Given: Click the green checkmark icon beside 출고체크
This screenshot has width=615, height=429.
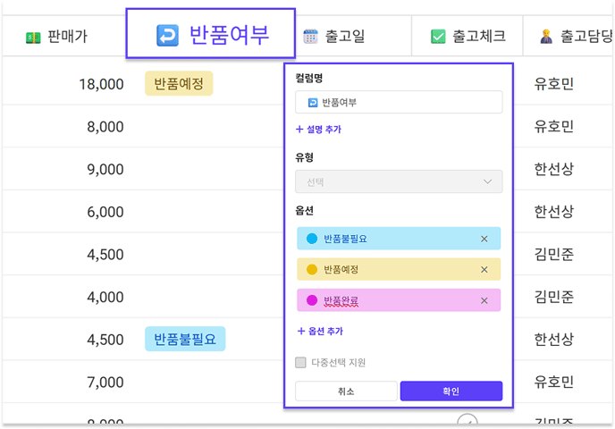Looking at the screenshot, I should tap(438, 37).
